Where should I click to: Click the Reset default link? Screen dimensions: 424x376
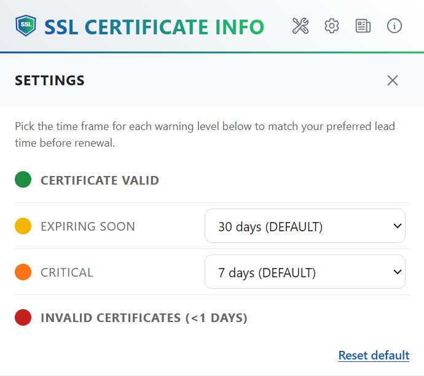[x=374, y=355]
